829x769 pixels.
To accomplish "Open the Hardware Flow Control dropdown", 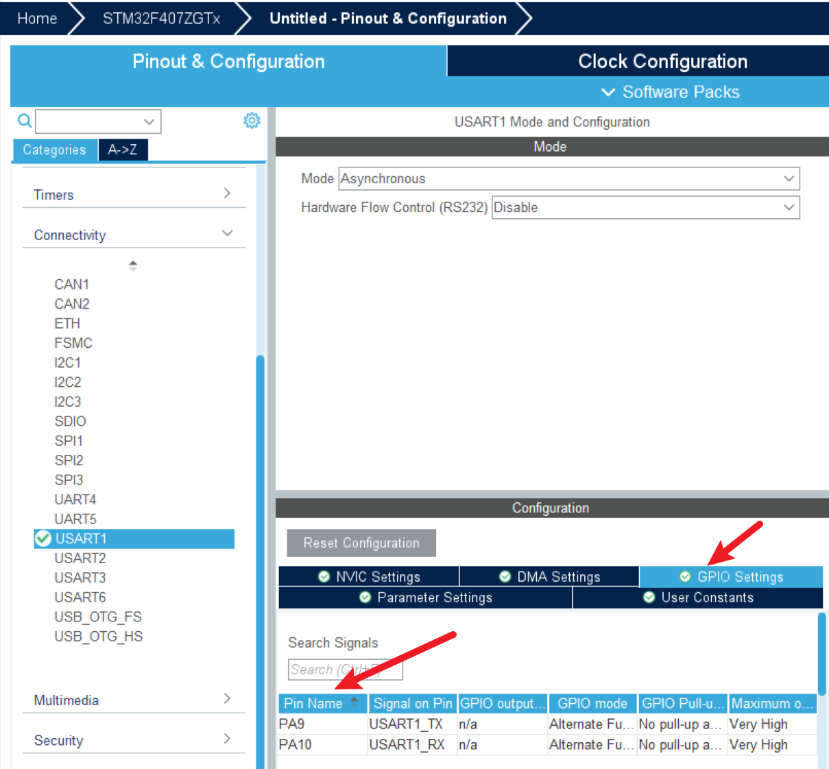I will click(789, 207).
